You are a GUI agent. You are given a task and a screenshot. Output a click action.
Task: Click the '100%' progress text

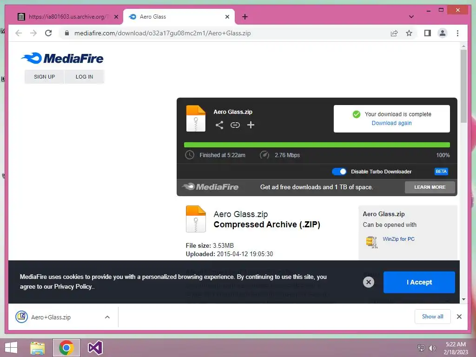[443, 155]
